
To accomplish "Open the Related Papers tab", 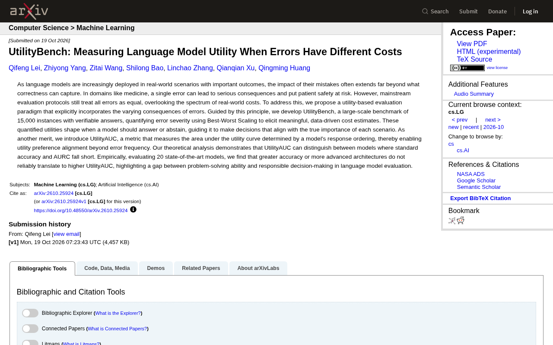I will point(201,268).
